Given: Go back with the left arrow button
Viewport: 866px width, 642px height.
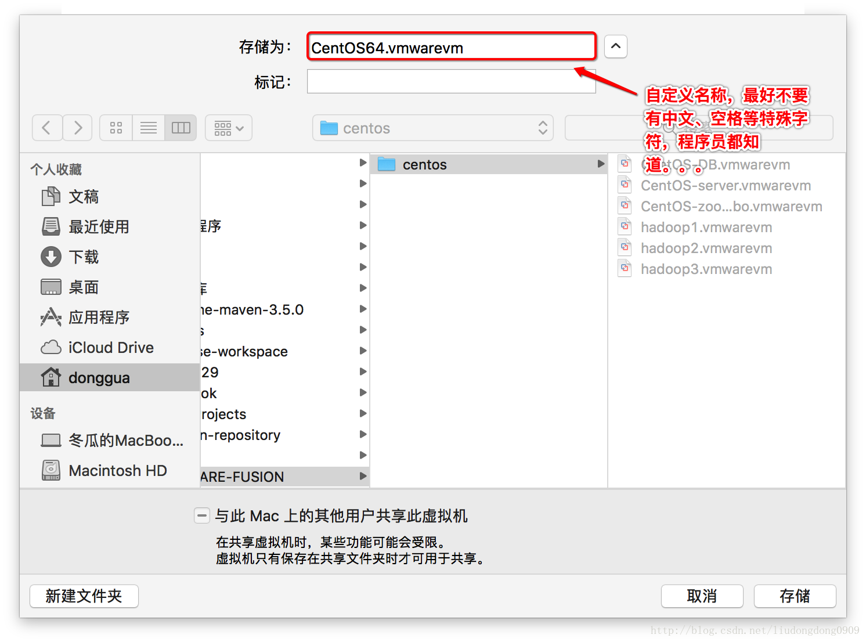Looking at the screenshot, I should 47,128.
